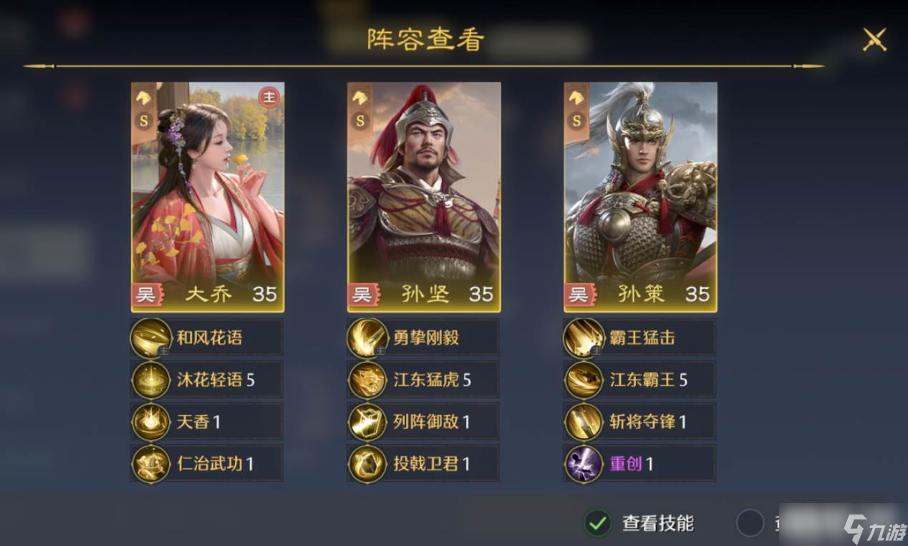
Task: Select the 勇挚刚毅 skill entry
Action: point(423,337)
